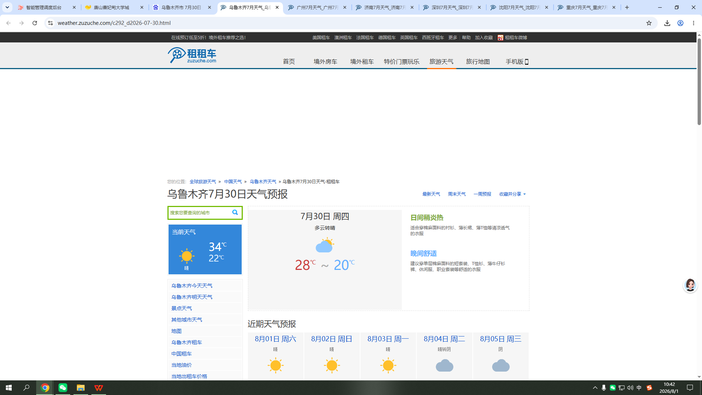The image size is (702, 395).
Task: Click the 当前天气 blue weather panel
Action: pyautogui.click(x=205, y=249)
